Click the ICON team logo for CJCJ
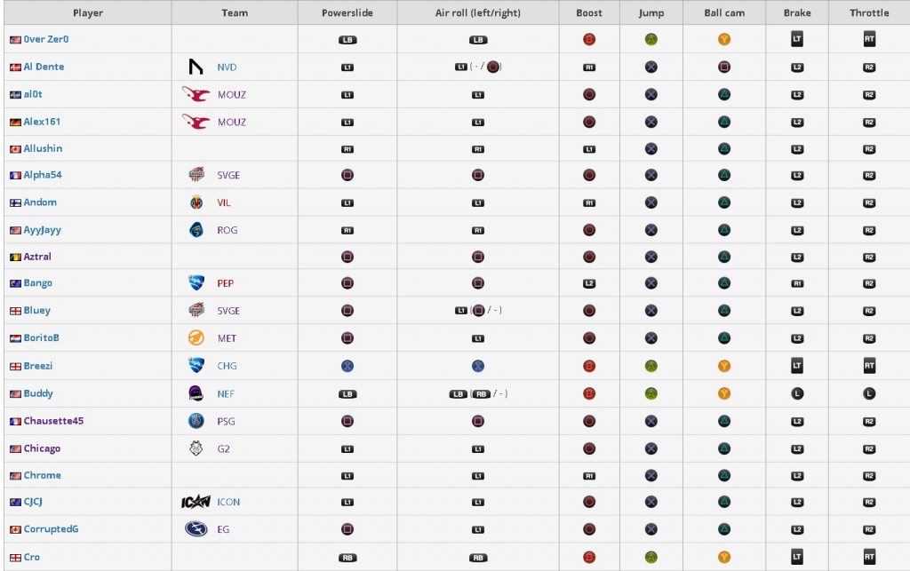 pyautogui.click(x=196, y=502)
